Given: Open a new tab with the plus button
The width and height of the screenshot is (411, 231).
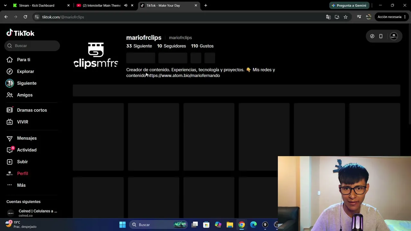Looking at the screenshot, I should click(x=205, y=5).
